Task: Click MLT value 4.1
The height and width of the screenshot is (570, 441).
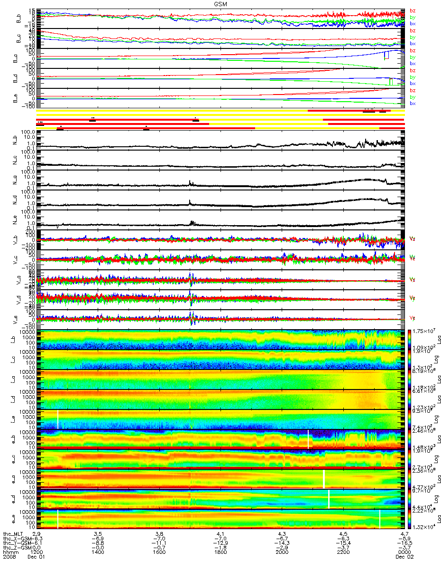Action: [220, 534]
